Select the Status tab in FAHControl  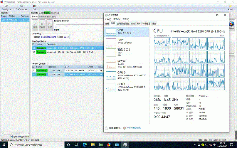click(35, 16)
